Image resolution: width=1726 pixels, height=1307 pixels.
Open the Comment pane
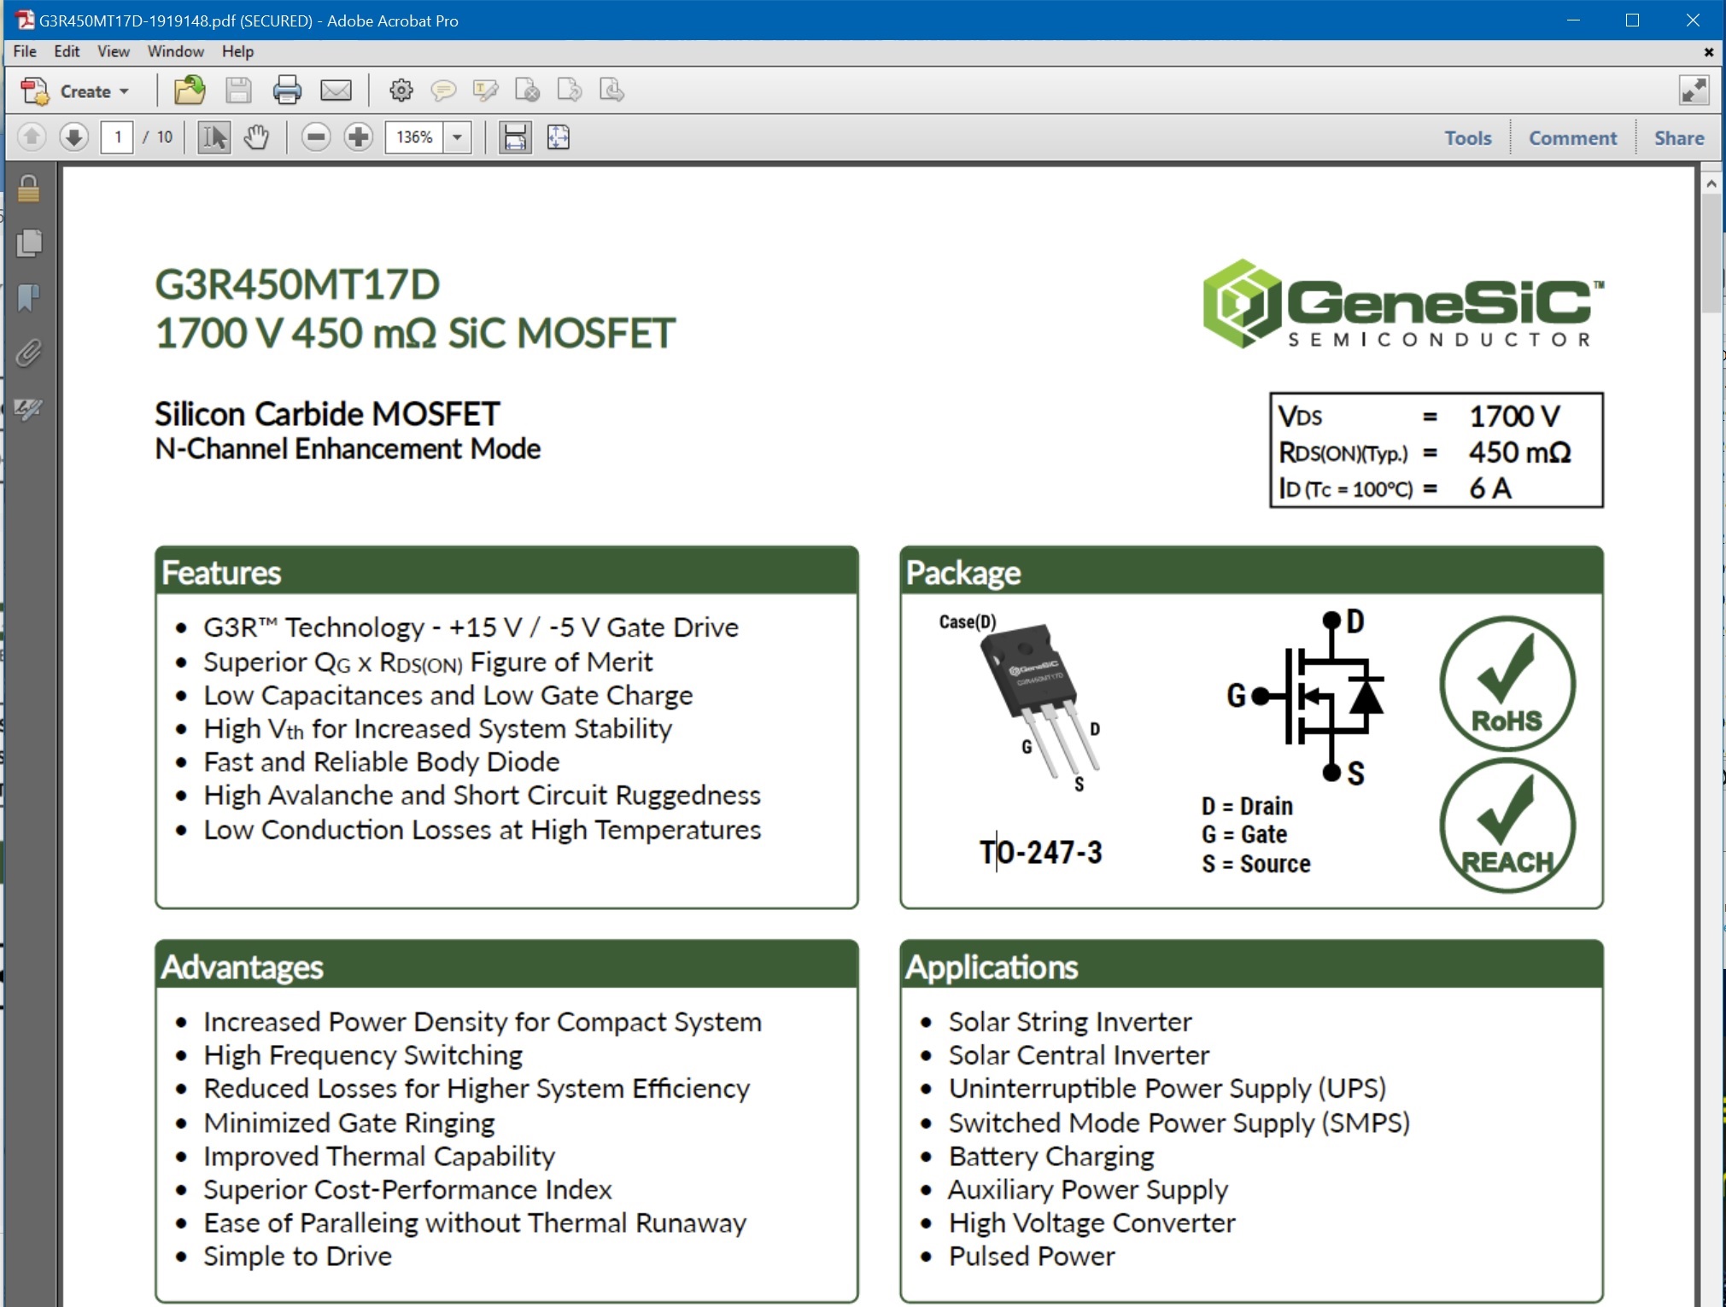[1572, 137]
